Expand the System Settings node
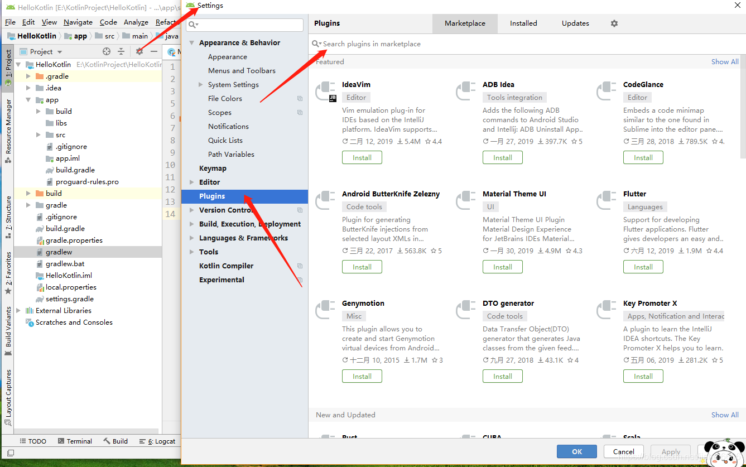The image size is (746, 467). (x=201, y=85)
